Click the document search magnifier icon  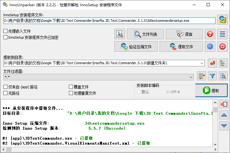pyautogui.click(x=223, y=76)
